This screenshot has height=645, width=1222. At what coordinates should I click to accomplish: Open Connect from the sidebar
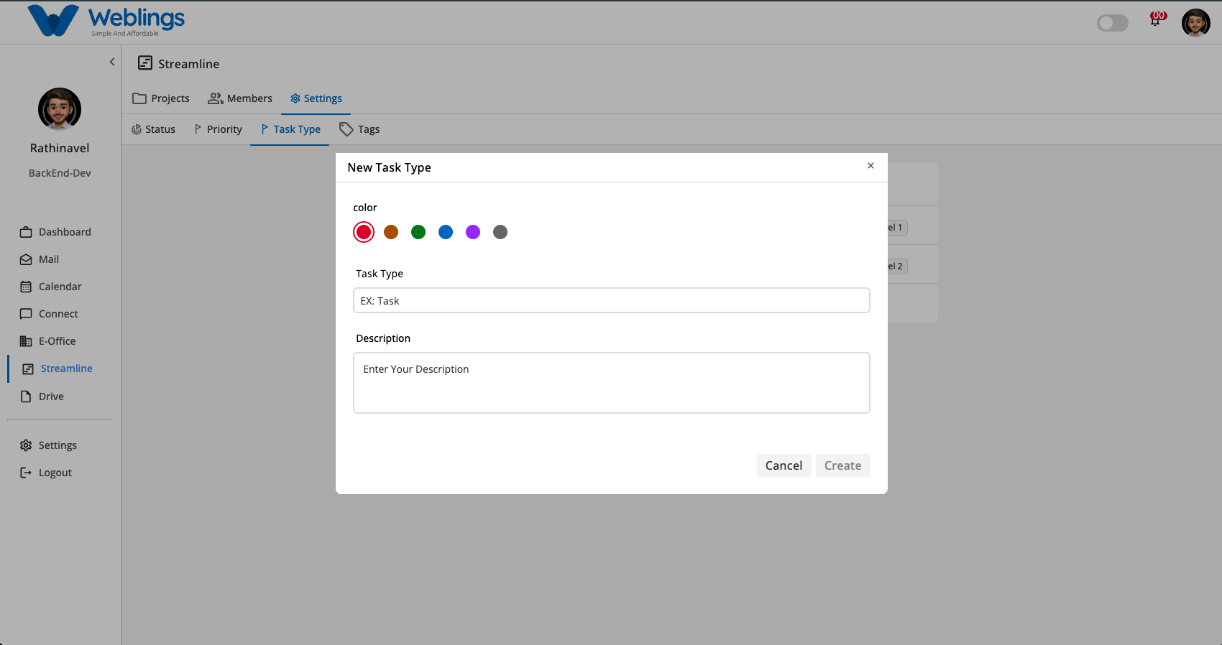pos(50,314)
